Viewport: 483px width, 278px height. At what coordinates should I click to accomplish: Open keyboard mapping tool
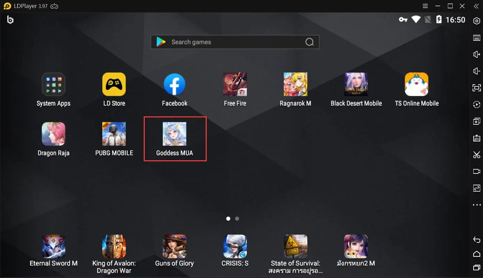tap(477, 38)
